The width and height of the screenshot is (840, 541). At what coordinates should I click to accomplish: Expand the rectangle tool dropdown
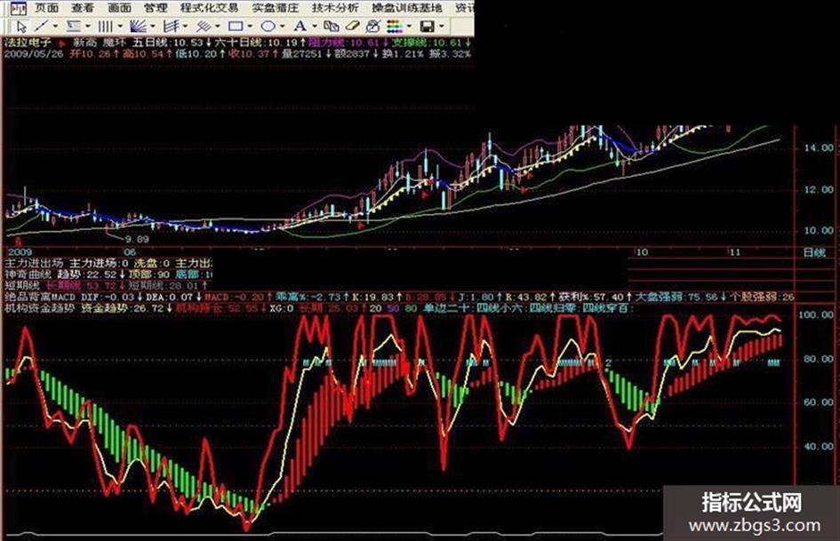[250, 27]
